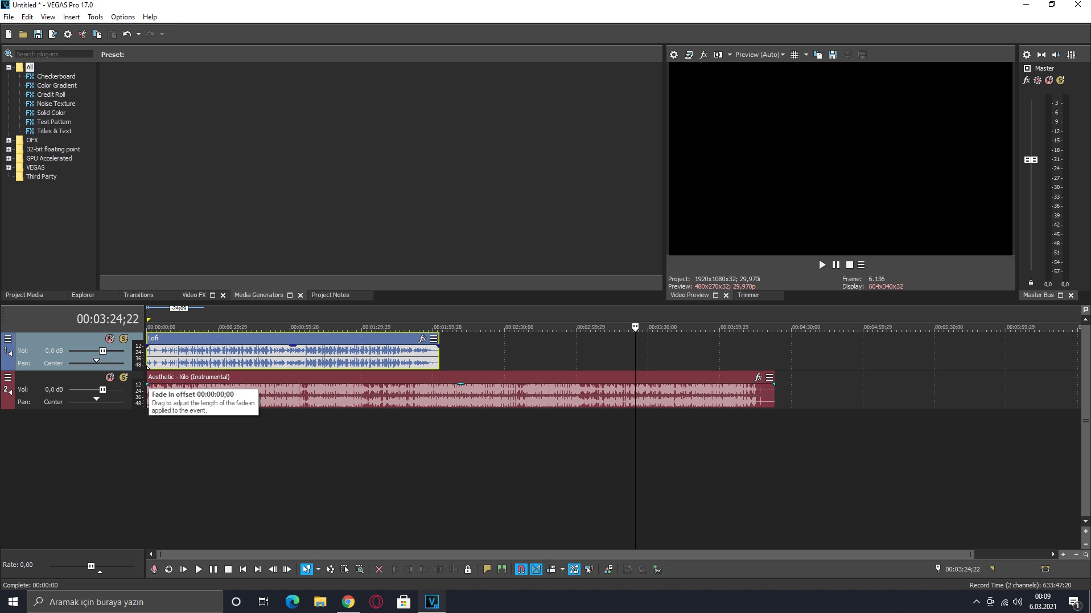Save the project with the floppy disk icon
This screenshot has width=1091, height=613.
38,34
